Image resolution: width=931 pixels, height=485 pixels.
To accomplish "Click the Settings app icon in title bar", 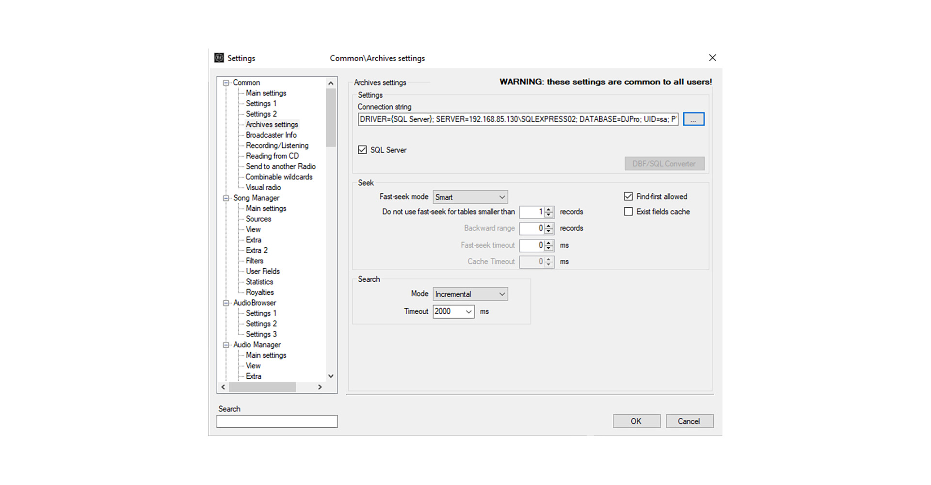I will point(219,58).
